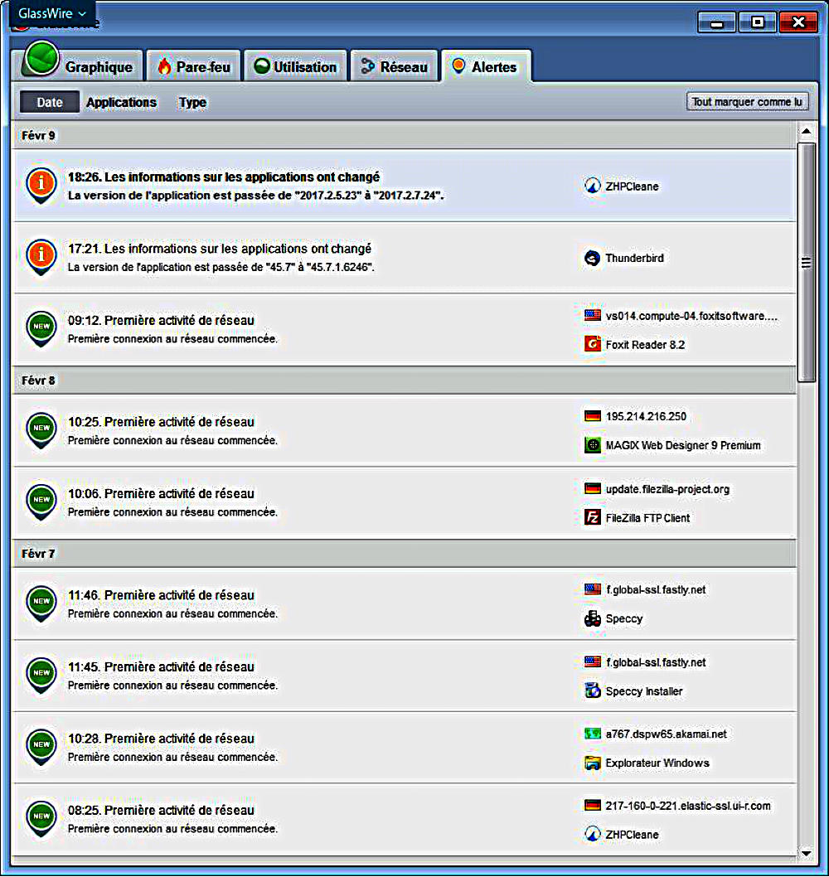Click 'FileZilla FTP Client' application name
829x877 pixels.
(x=647, y=518)
